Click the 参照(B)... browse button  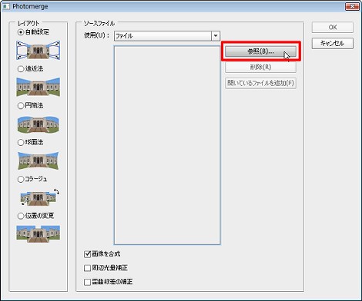click(260, 51)
